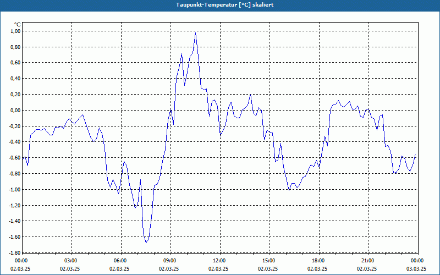Click the 03.03.25 date label

tap(416, 268)
